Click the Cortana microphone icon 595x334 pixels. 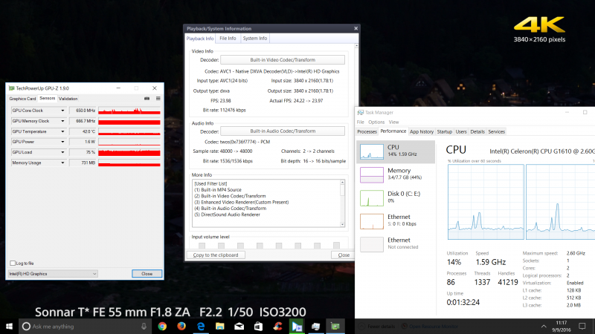144,327
